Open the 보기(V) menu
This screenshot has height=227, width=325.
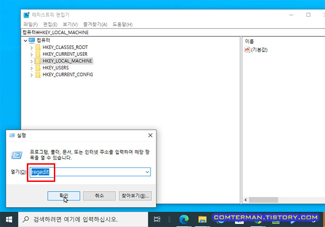[x=70, y=25]
